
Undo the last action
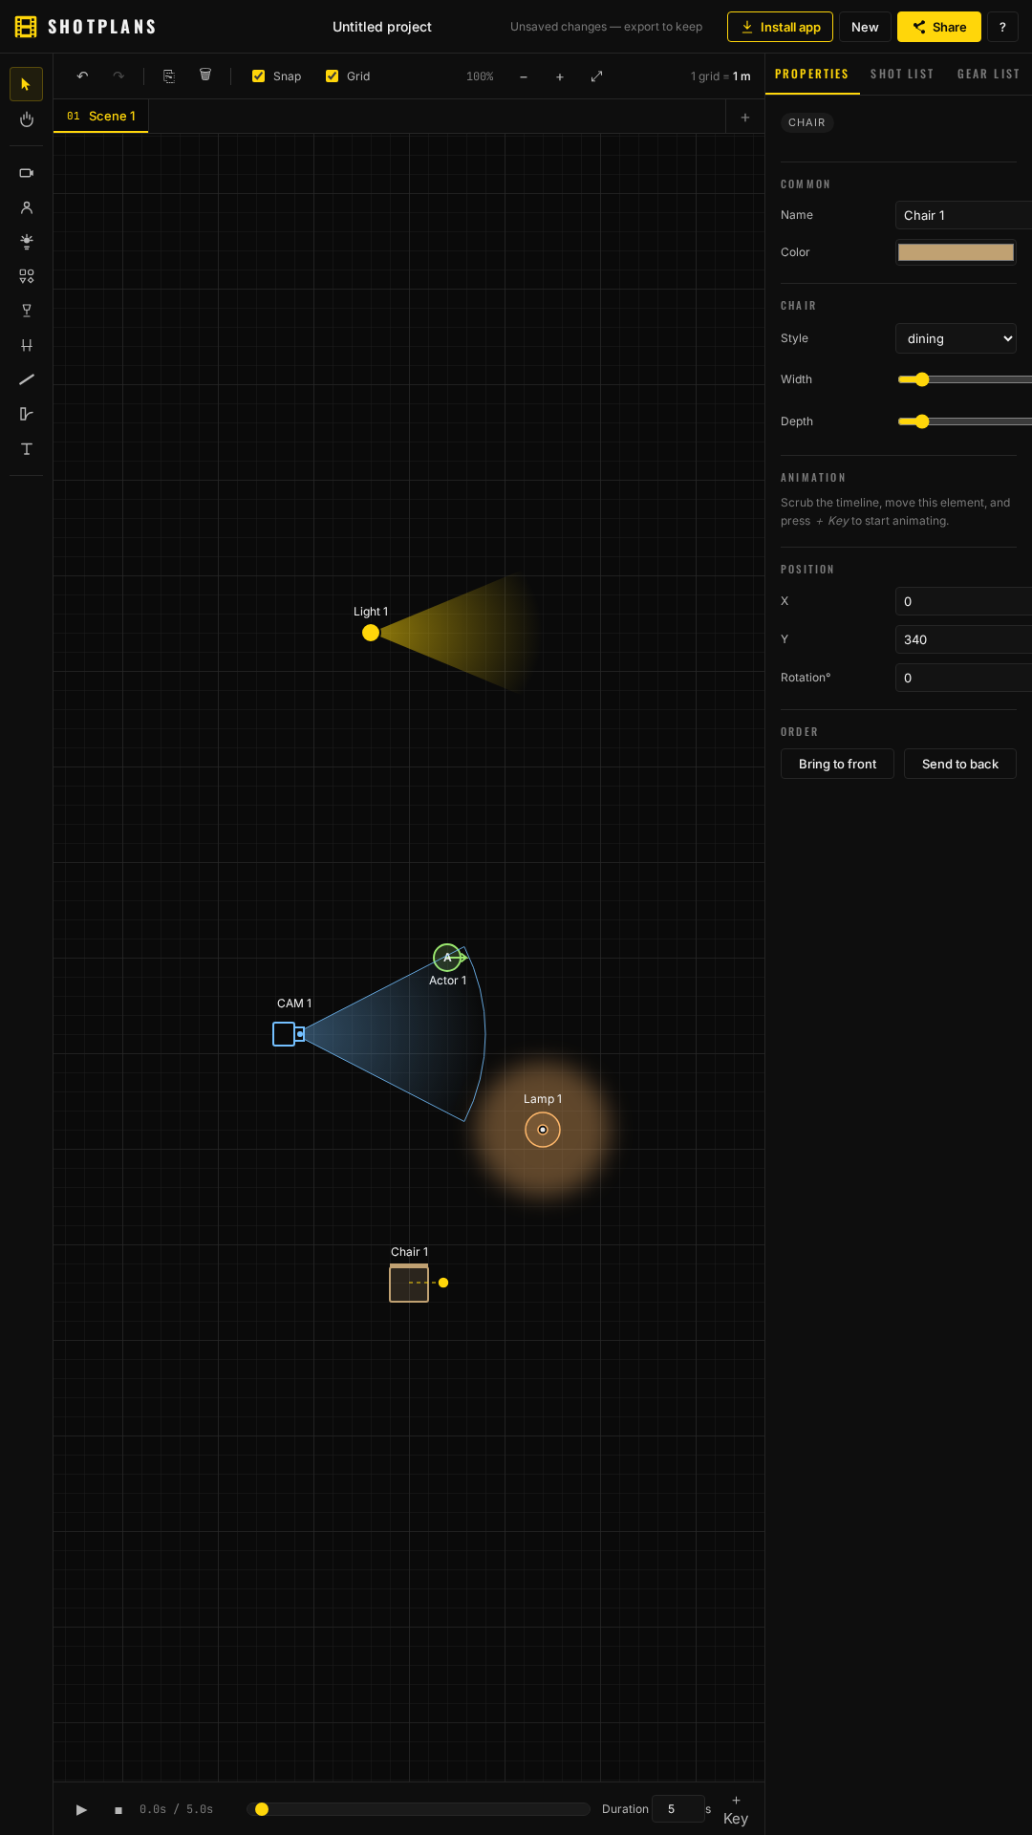[82, 76]
